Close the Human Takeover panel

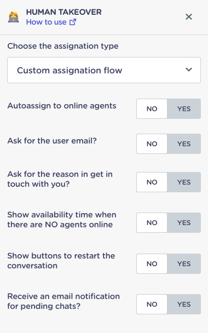[x=189, y=16]
